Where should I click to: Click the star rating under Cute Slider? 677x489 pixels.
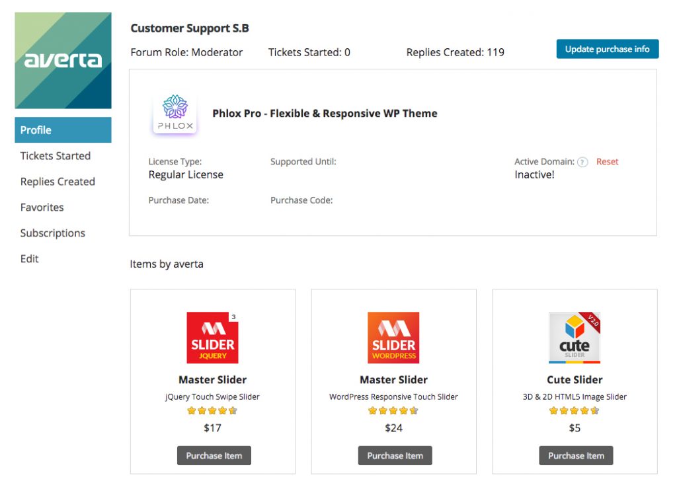(x=575, y=411)
